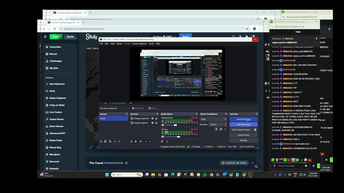Open Sports tab in Stake browser window
Screen dimensions: 344x193
[70, 37]
